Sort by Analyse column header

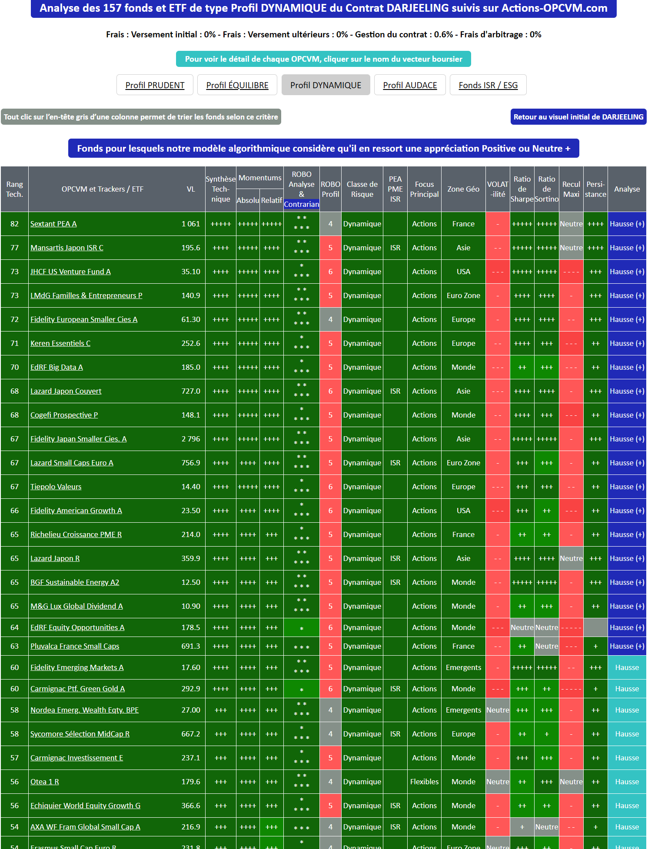[627, 189]
